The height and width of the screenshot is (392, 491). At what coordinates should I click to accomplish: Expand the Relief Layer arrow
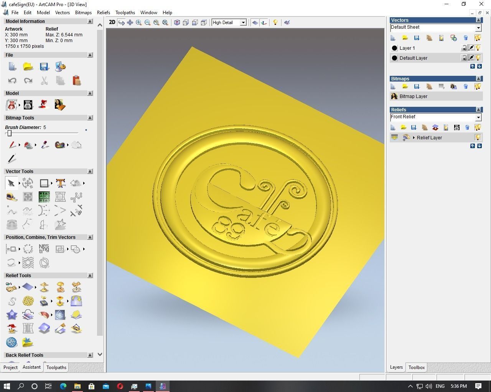[x=414, y=137]
